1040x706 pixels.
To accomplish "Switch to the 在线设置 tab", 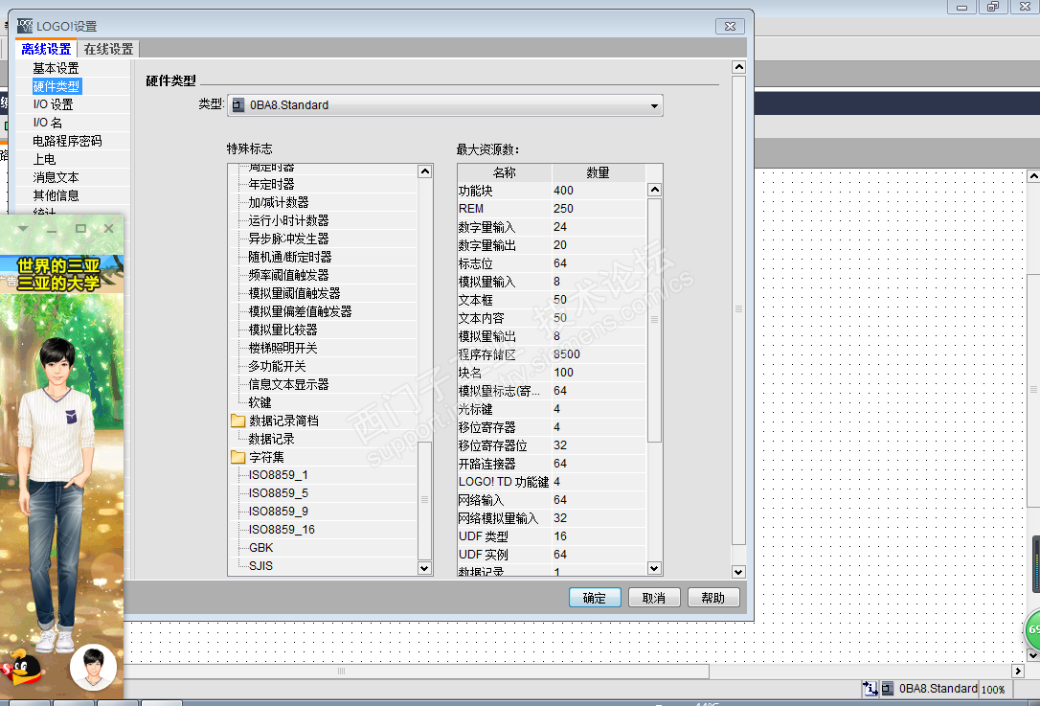I will tap(108, 49).
